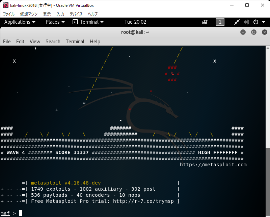Click the screen recorder camera icon
Image resolution: width=270 pixels, height=217 pixels.
pos(205,22)
